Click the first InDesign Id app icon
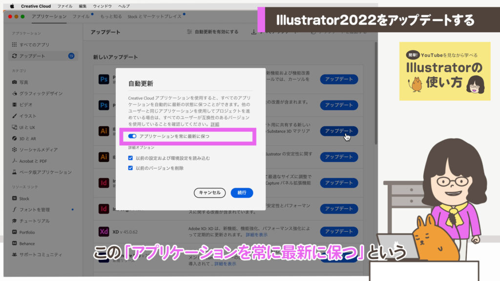This screenshot has width=500, height=281. tap(104, 183)
